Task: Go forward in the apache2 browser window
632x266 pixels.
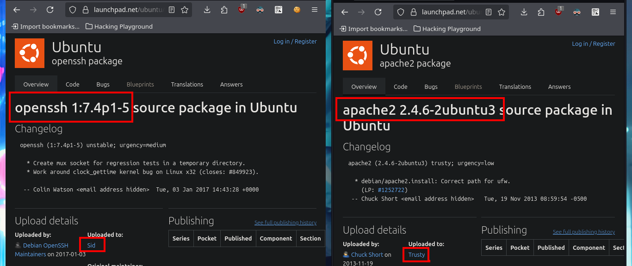Action: click(x=361, y=12)
